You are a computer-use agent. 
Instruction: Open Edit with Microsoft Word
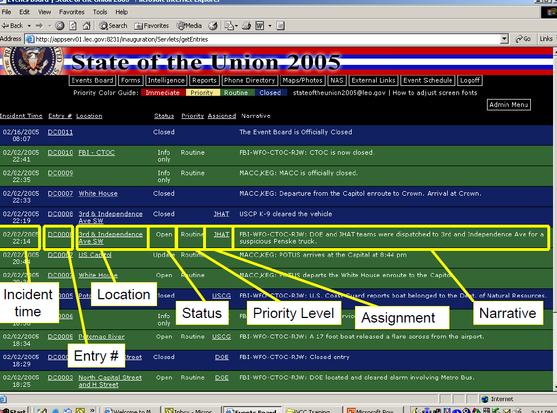pyautogui.click(x=261, y=25)
